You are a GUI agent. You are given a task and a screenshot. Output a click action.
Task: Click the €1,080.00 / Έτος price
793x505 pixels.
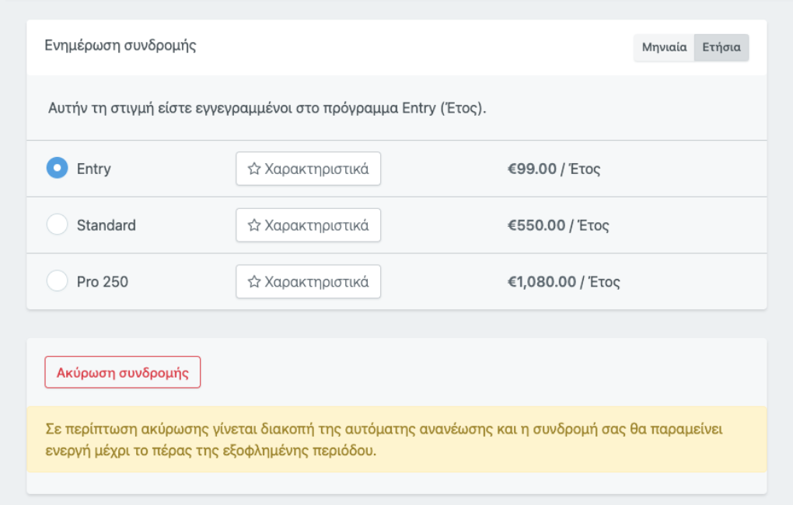[564, 282]
